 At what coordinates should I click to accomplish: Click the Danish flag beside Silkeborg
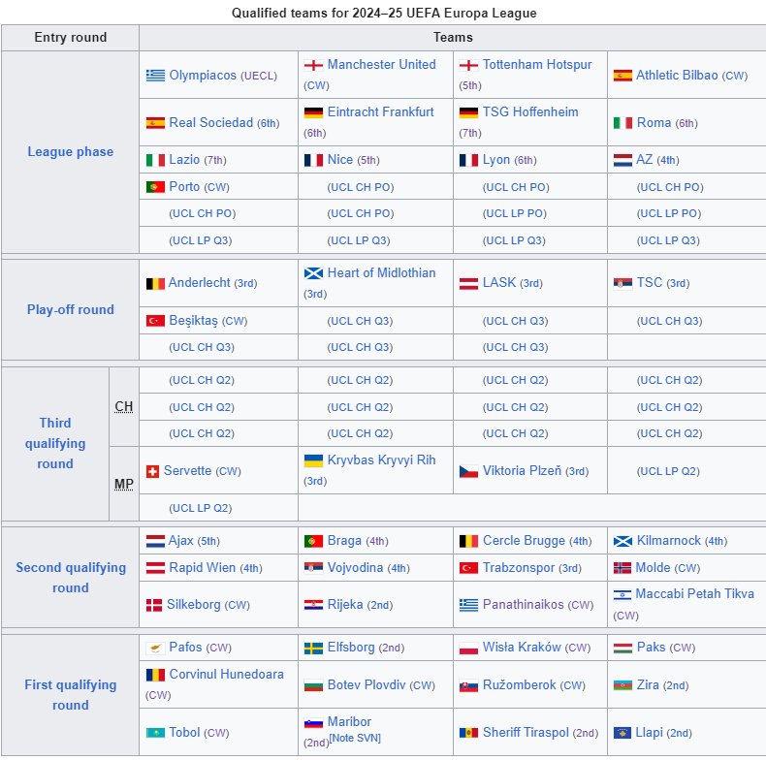pyautogui.click(x=154, y=605)
